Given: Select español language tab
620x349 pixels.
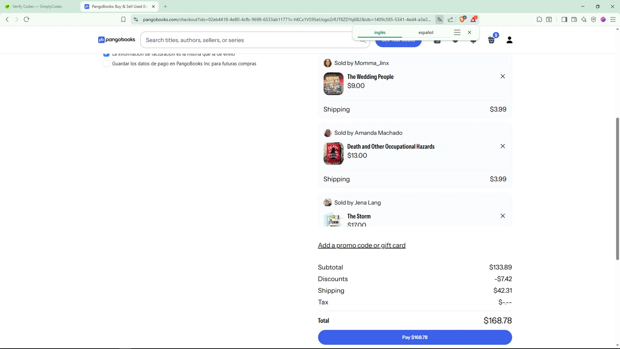Looking at the screenshot, I should click(x=426, y=32).
